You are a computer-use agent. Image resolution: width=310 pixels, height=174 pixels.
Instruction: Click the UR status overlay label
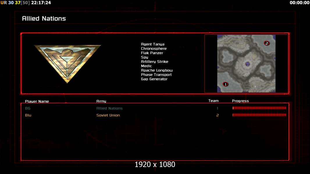[x=4, y=3]
